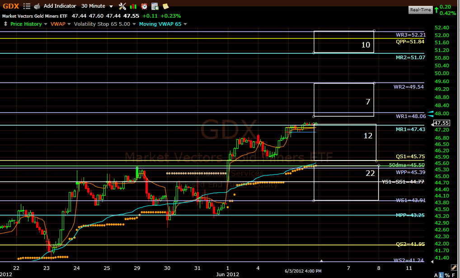Expand the Price History dropdown arrow
This screenshot has height=278, width=460.
pyautogui.click(x=46, y=24)
